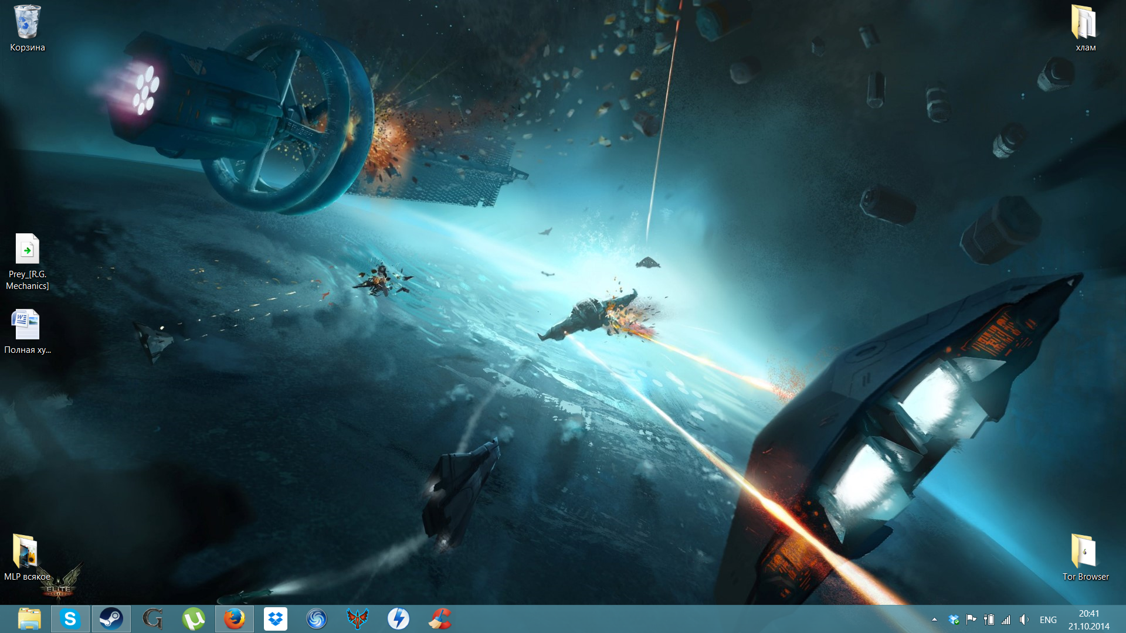Open the Dropbox taskbar shortcut
Image resolution: width=1126 pixels, height=633 pixels.
276,619
